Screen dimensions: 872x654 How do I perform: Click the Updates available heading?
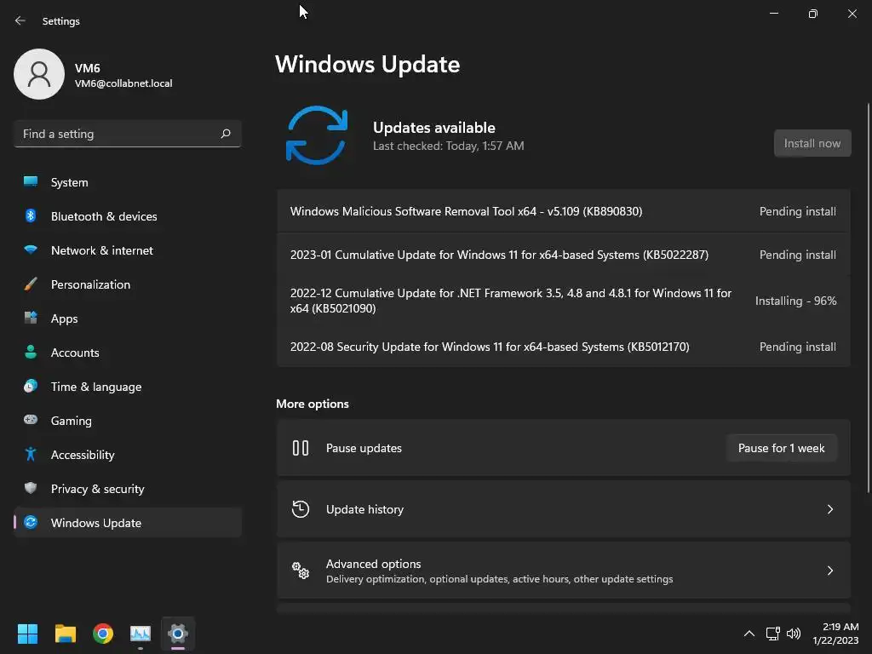(x=433, y=128)
